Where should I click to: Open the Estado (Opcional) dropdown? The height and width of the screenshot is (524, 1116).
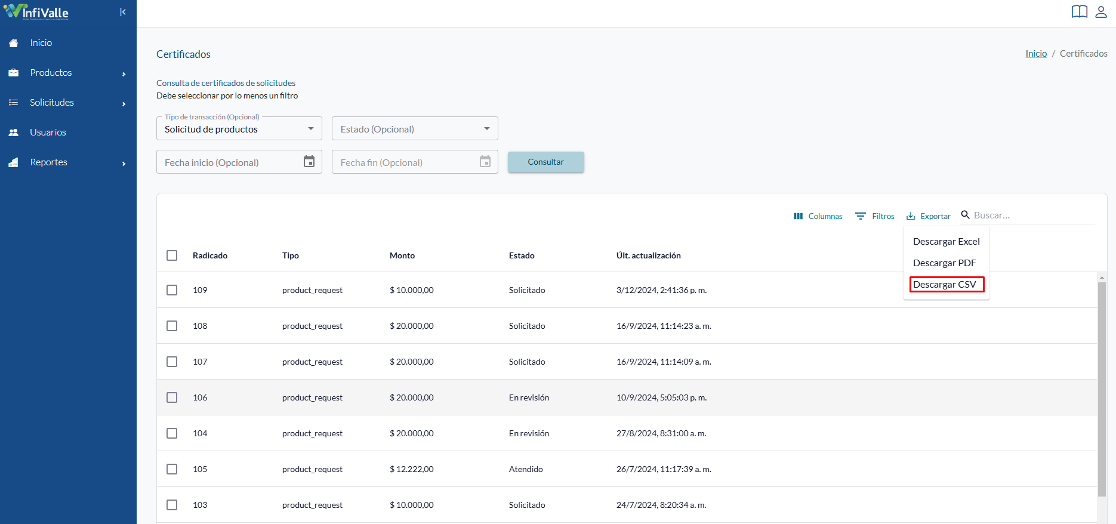tap(415, 129)
